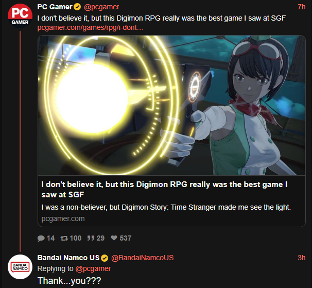Open the PC Gamer display name
Screen dimensions: 312x288
(55, 7)
